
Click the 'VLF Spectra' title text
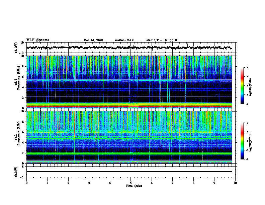click(38, 40)
